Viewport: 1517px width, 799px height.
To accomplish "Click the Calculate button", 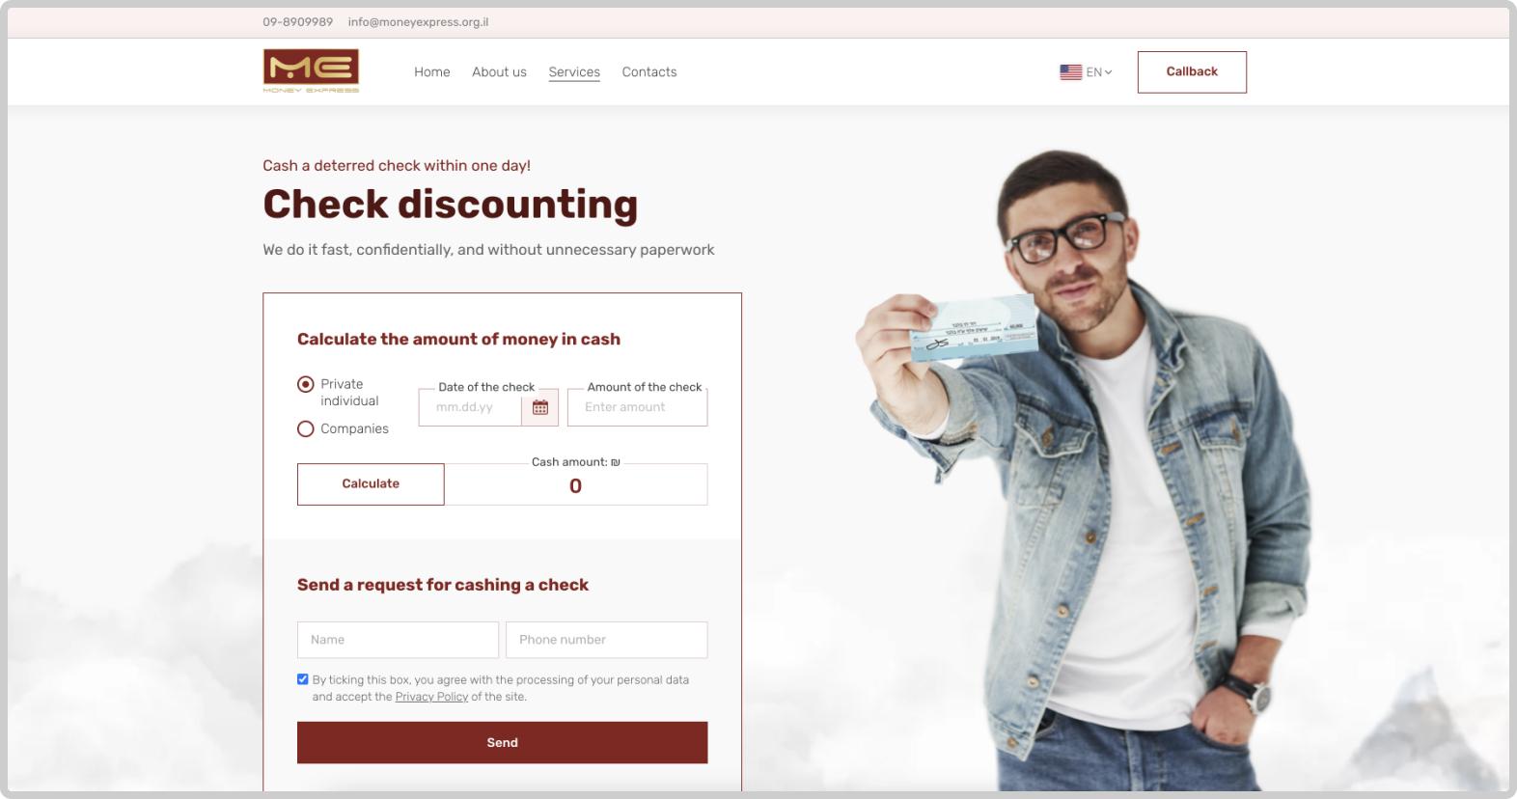I will click(371, 484).
